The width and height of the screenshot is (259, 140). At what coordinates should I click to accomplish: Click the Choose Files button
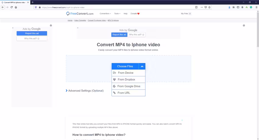(125, 66)
